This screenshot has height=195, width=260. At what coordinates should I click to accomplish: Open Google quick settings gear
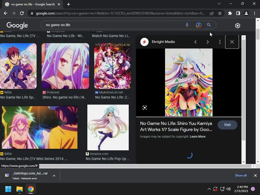click(x=238, y=26)
